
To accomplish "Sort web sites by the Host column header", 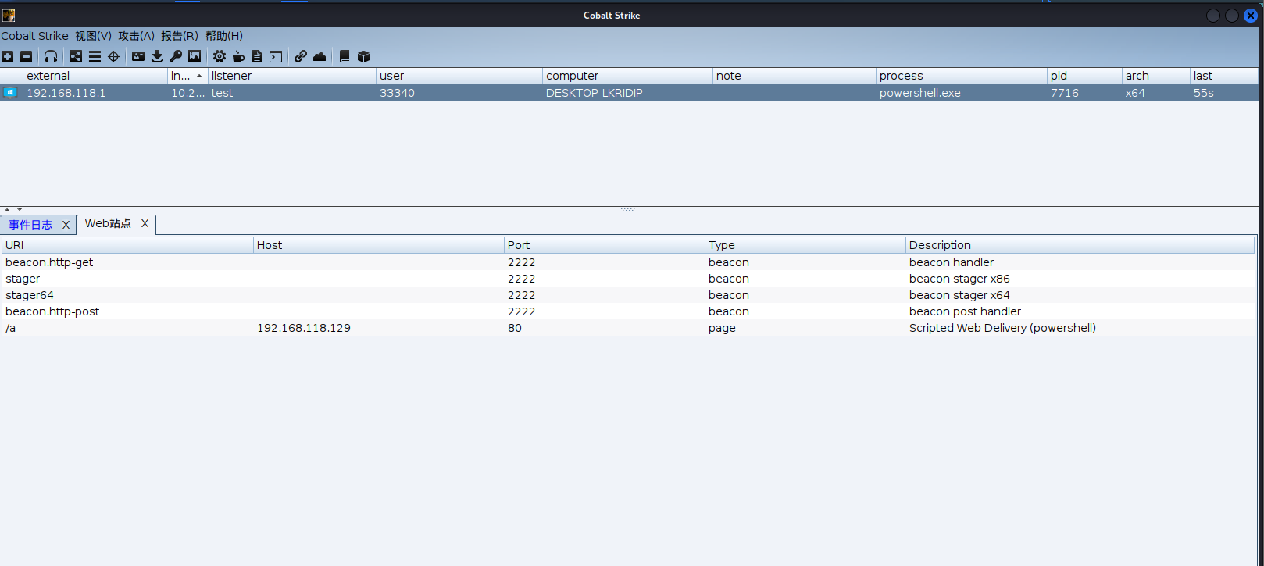I will 379,245.
